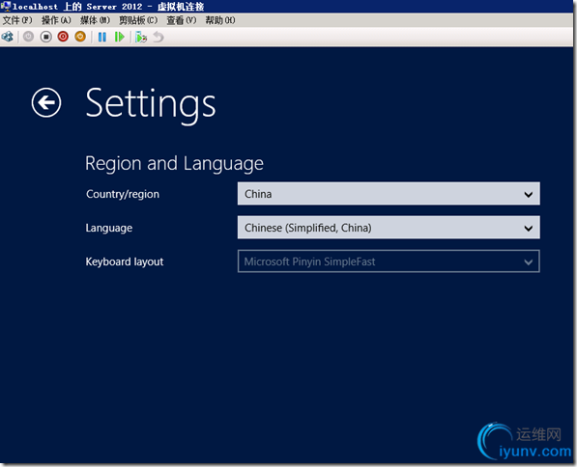Open the Country/region dropdown showing China
Screen dimensions: 577x467
click(x=389, y=194)
